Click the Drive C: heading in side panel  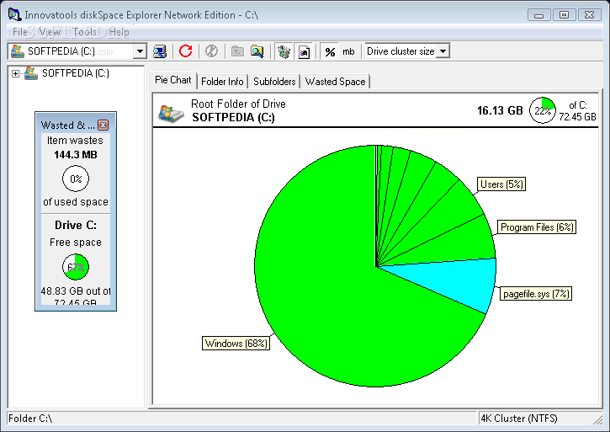click(x=76, y=225)
